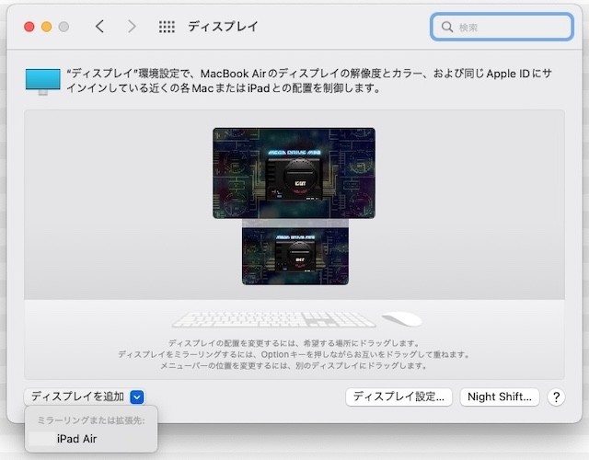Click the magnifier icon in search
This screenshot has height=460, width=589.
tap(446, 27)
